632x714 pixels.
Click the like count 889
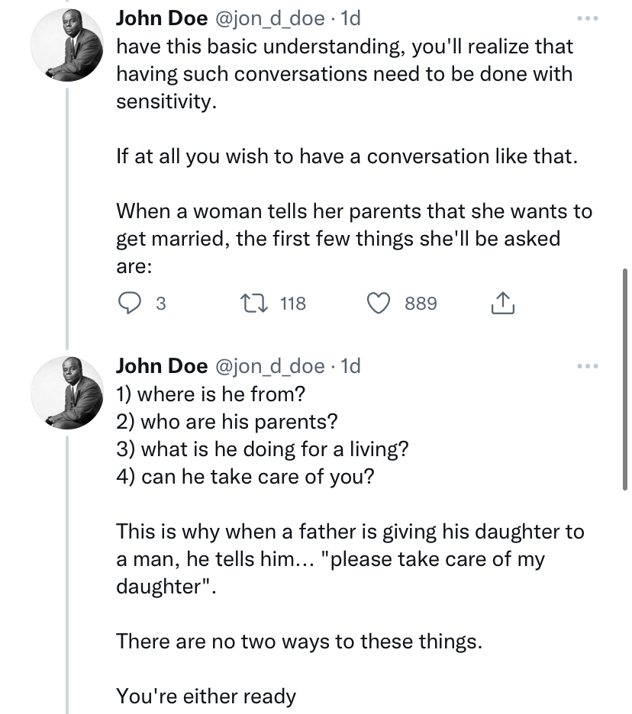[x=421, y=304]
